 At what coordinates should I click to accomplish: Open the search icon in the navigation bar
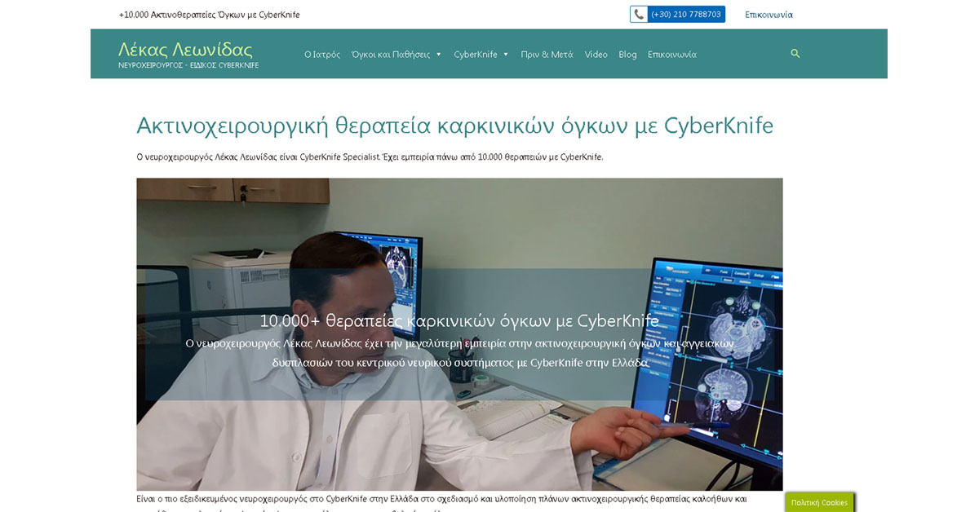[x=795, y=53]
